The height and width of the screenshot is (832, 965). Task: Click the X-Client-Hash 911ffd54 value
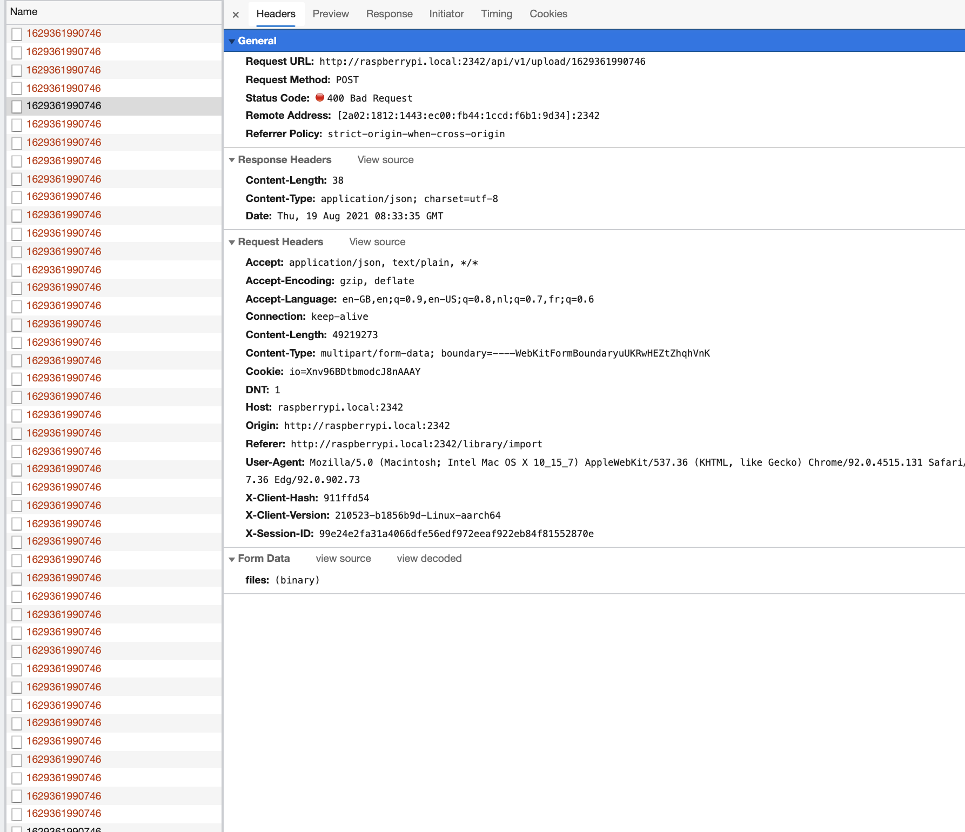(346, 498)
